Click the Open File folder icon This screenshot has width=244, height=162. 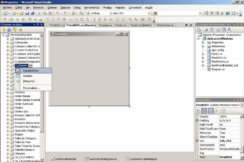pyautogui.click(x=21, y=14)
